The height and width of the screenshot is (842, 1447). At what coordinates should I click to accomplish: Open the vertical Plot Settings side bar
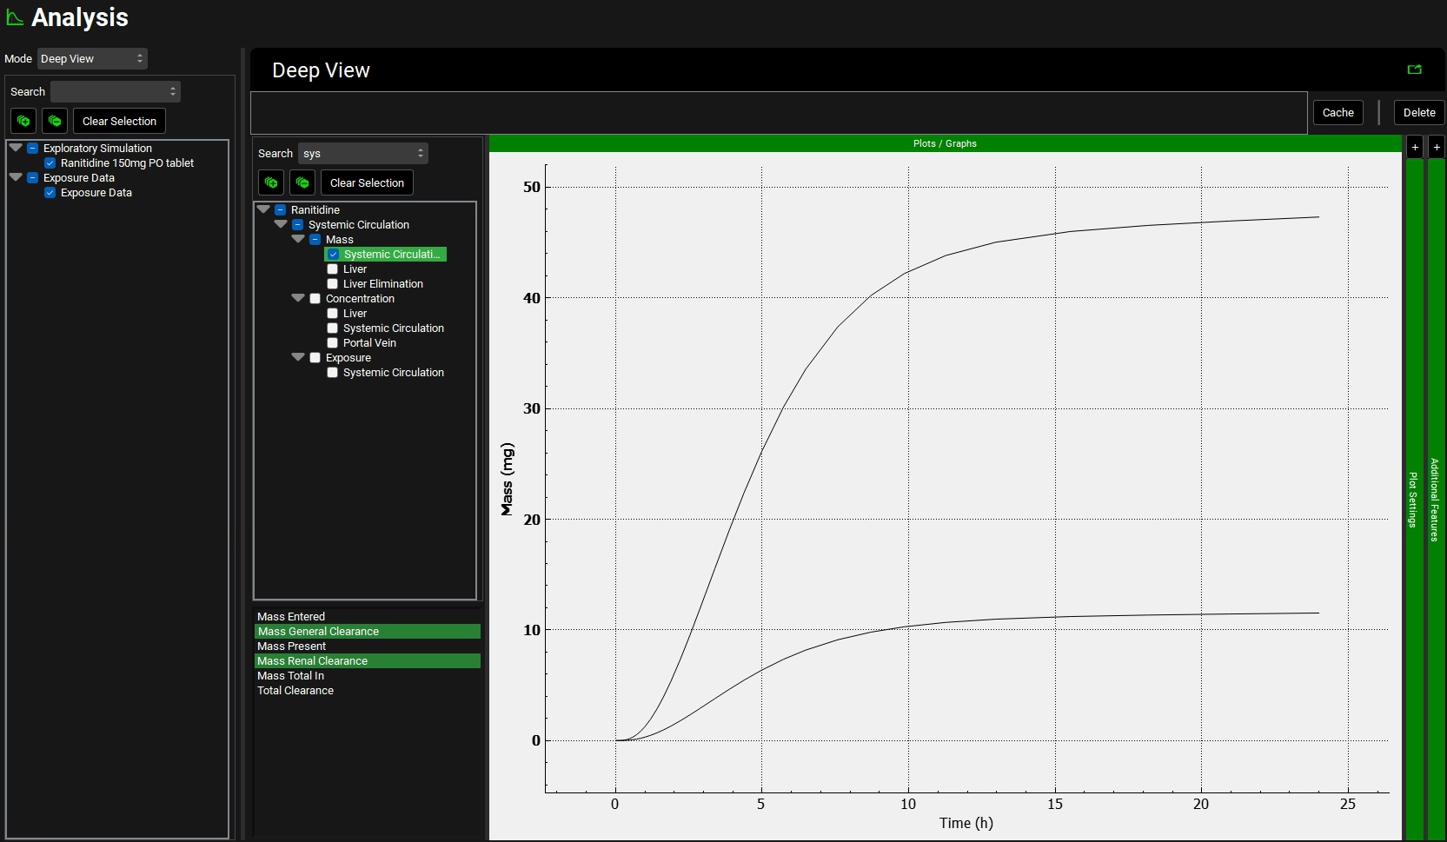[x=1414, y=499]
